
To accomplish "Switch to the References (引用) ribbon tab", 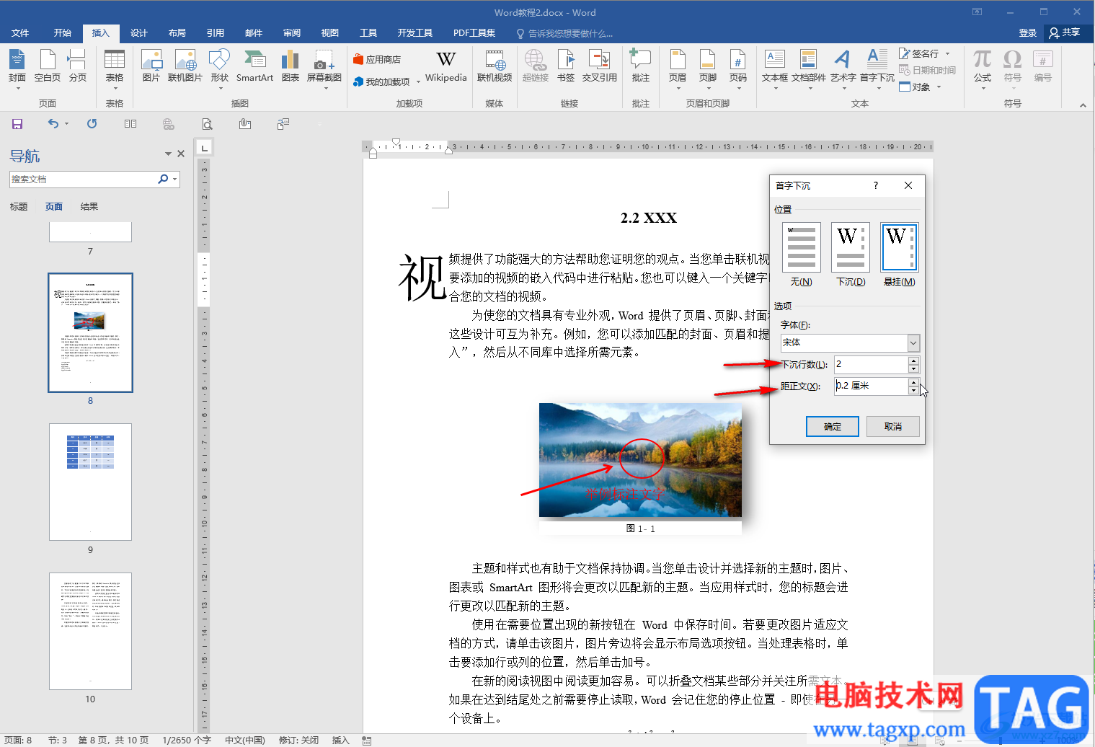I will (216, 33).
